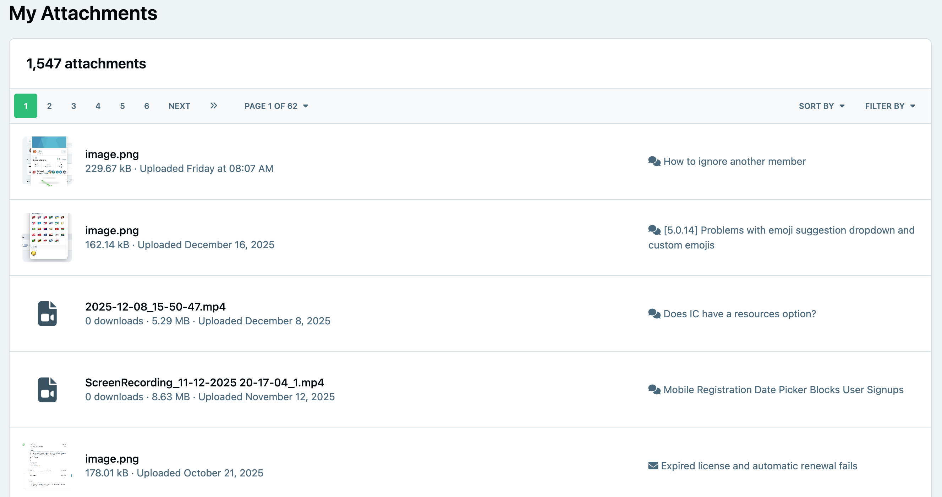Image resolution: width=942 pixels, height=497 pixels.
Task: Open the Filter By dropdown
Action: (x=890, y=106)
